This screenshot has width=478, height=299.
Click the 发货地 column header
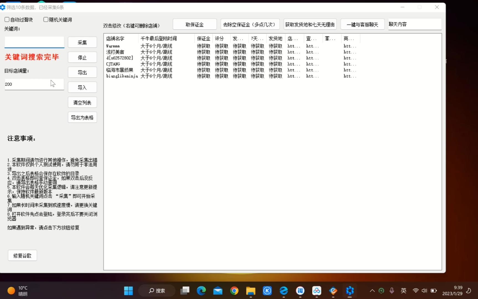point(276,38)
